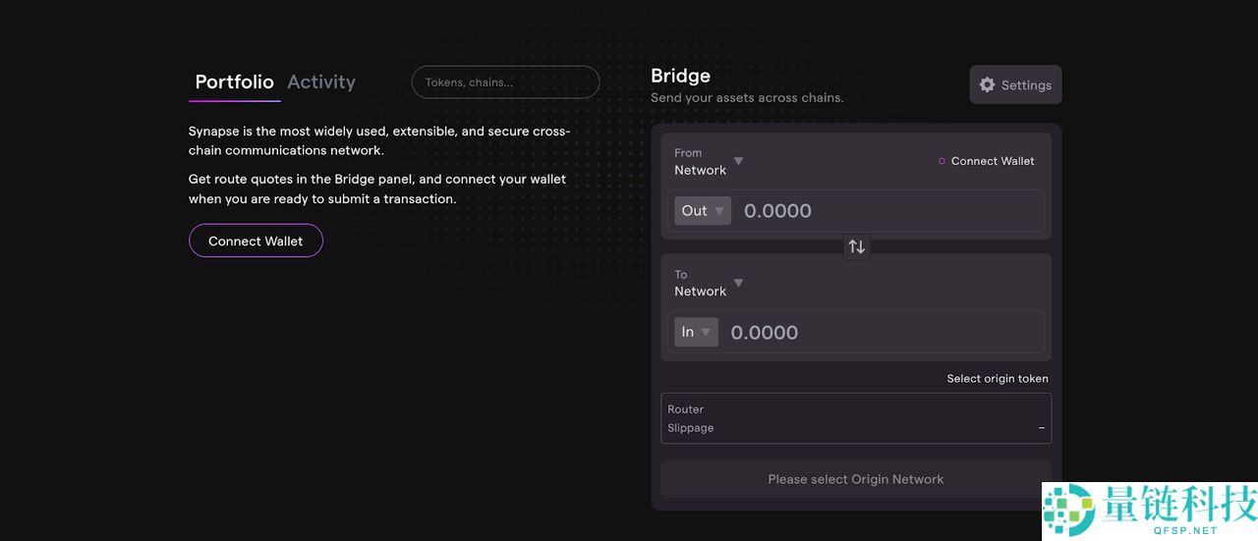The image size is (1258, 541).
Task: Click the Router row label
Action: pyautogui.click(x=686, y=409)
